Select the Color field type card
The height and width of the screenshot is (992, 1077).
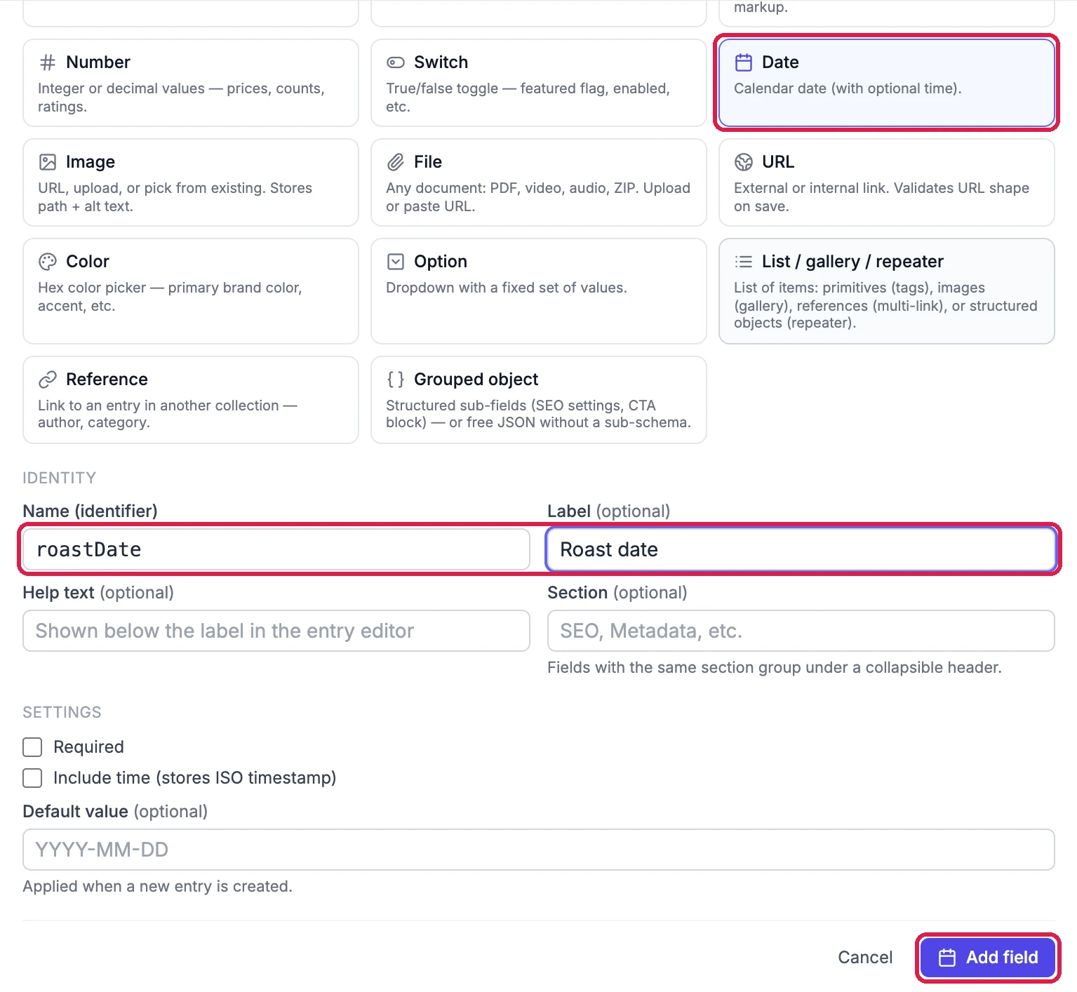191,291
